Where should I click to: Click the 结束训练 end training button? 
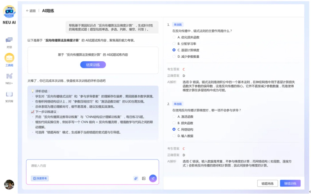pyautogui.click(x=93, y=65)
